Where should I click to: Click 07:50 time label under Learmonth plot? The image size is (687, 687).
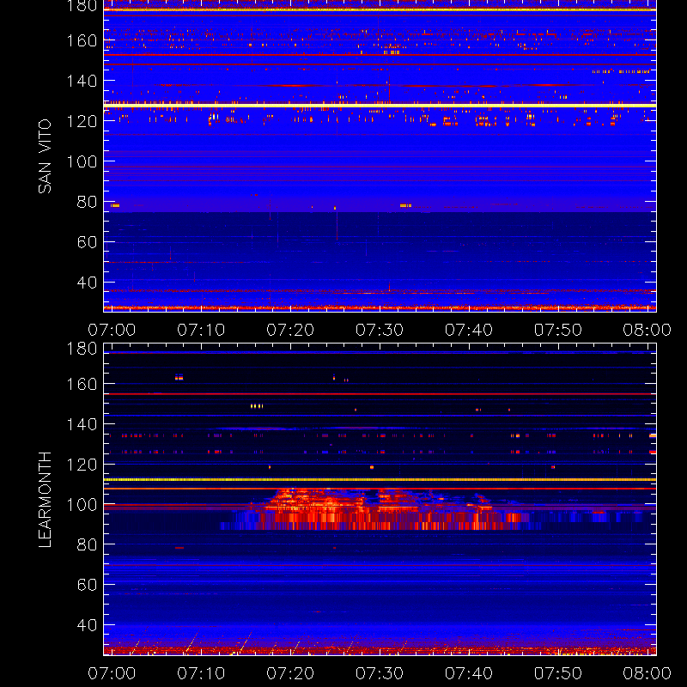click(558, 673)
